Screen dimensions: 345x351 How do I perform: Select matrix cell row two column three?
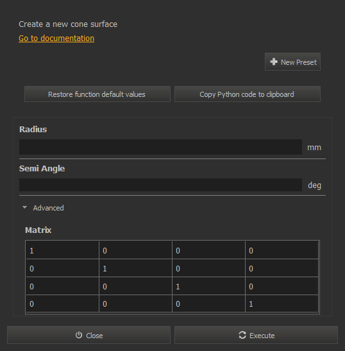click(x=209, y=268)
